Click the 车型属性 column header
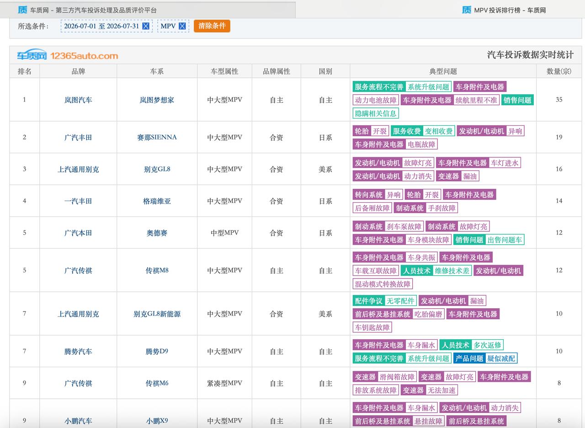Image resolution: width=585 pixels, height=428 pixels. pyautogui.click(x=224, y=71)
